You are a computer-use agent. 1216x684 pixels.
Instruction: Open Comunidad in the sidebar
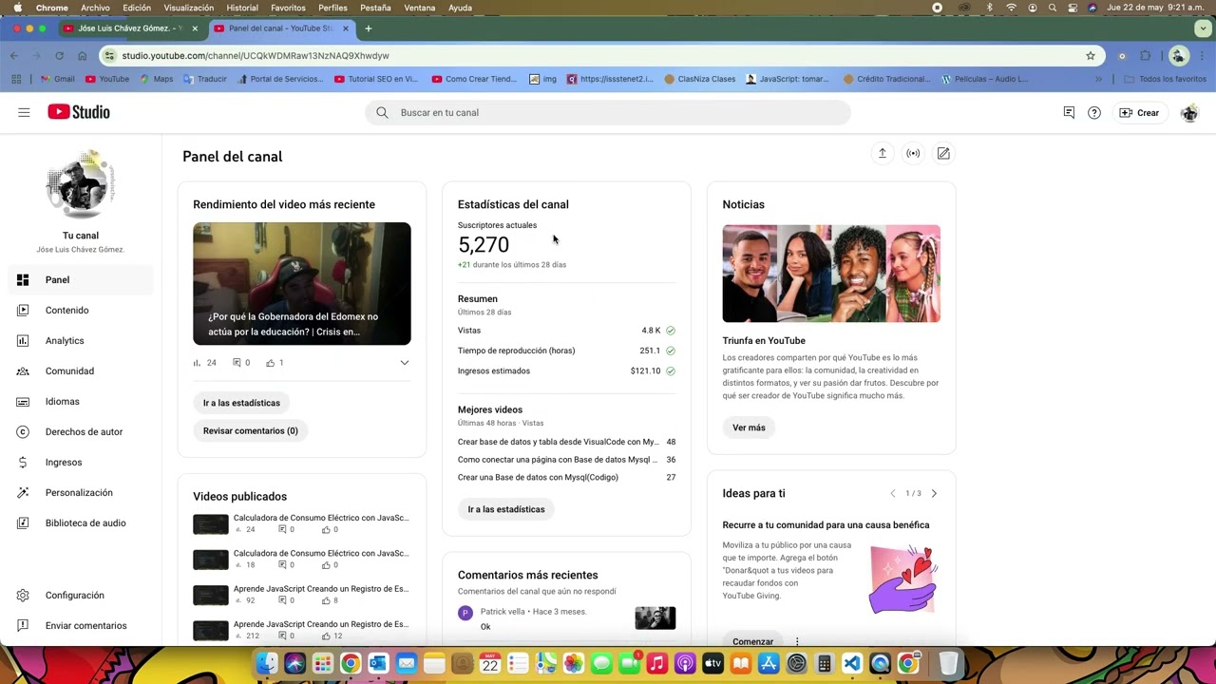click(81, 370)
